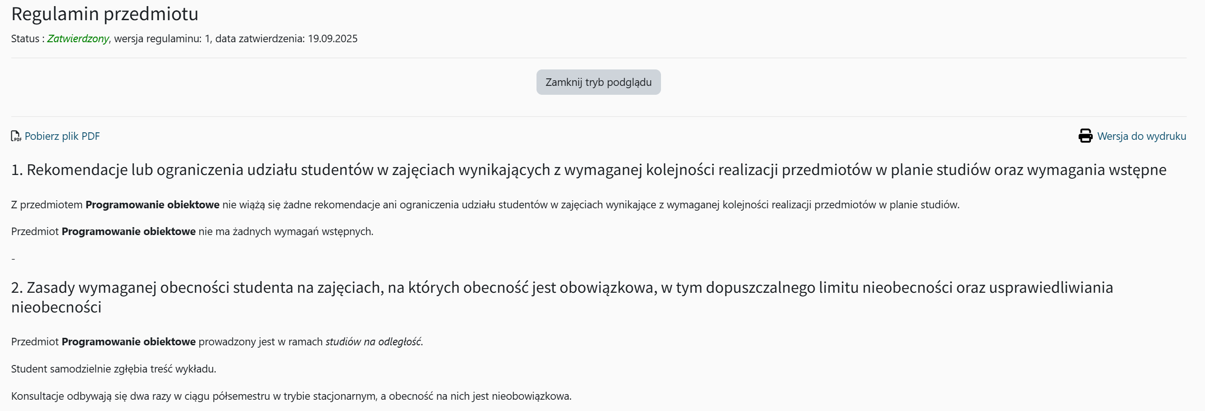The height and width of the screenshot is (411, 1205).
Task: Click the lone dash below section 1
Action: coord(13,259)
